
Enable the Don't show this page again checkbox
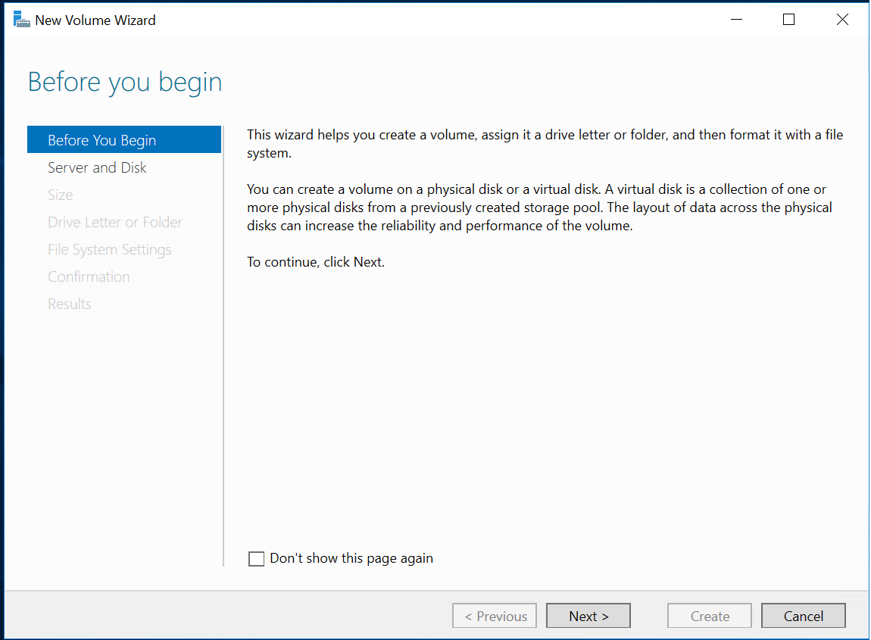[x=257, y=559]
